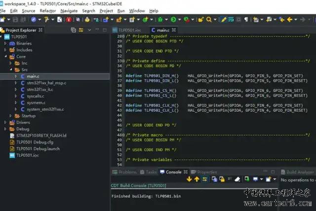Click the Open Console icon
Image resolution: width=316 pixels, height=211 pixels.
click(268, 179)
